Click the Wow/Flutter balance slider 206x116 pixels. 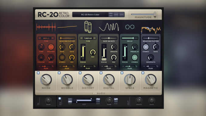67,38
